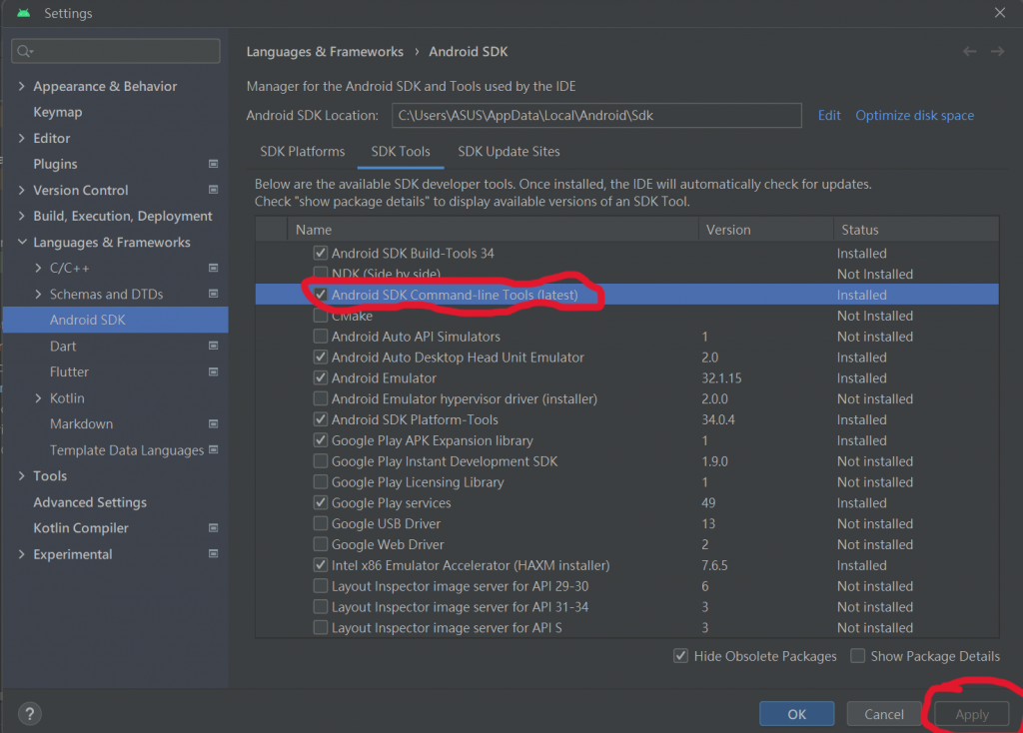This screenshot has width=1023, height=733.
Task: Click the project-level icon beside Template Data Languages
Action: pyautogui.click(x=214, y=450)
